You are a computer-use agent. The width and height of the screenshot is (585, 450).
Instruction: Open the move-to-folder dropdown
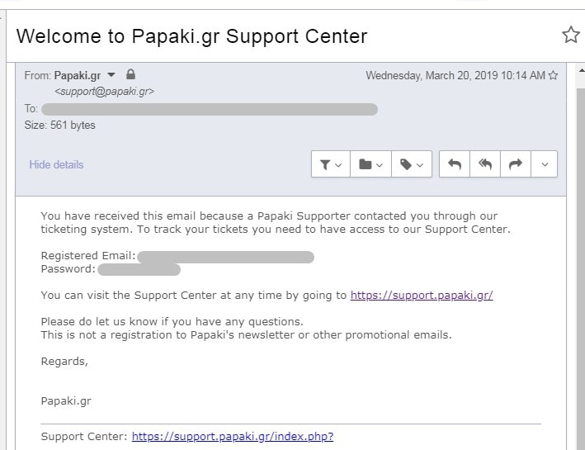[370, 164]
